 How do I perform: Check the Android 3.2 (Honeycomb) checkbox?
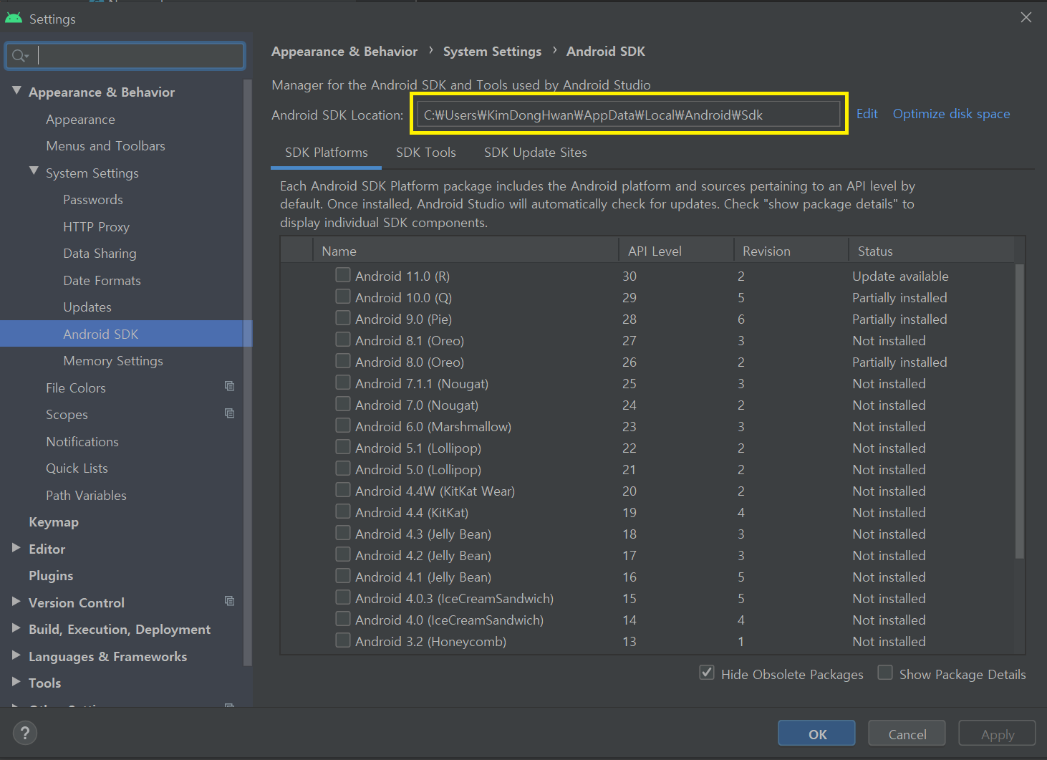tap(343, 640)
